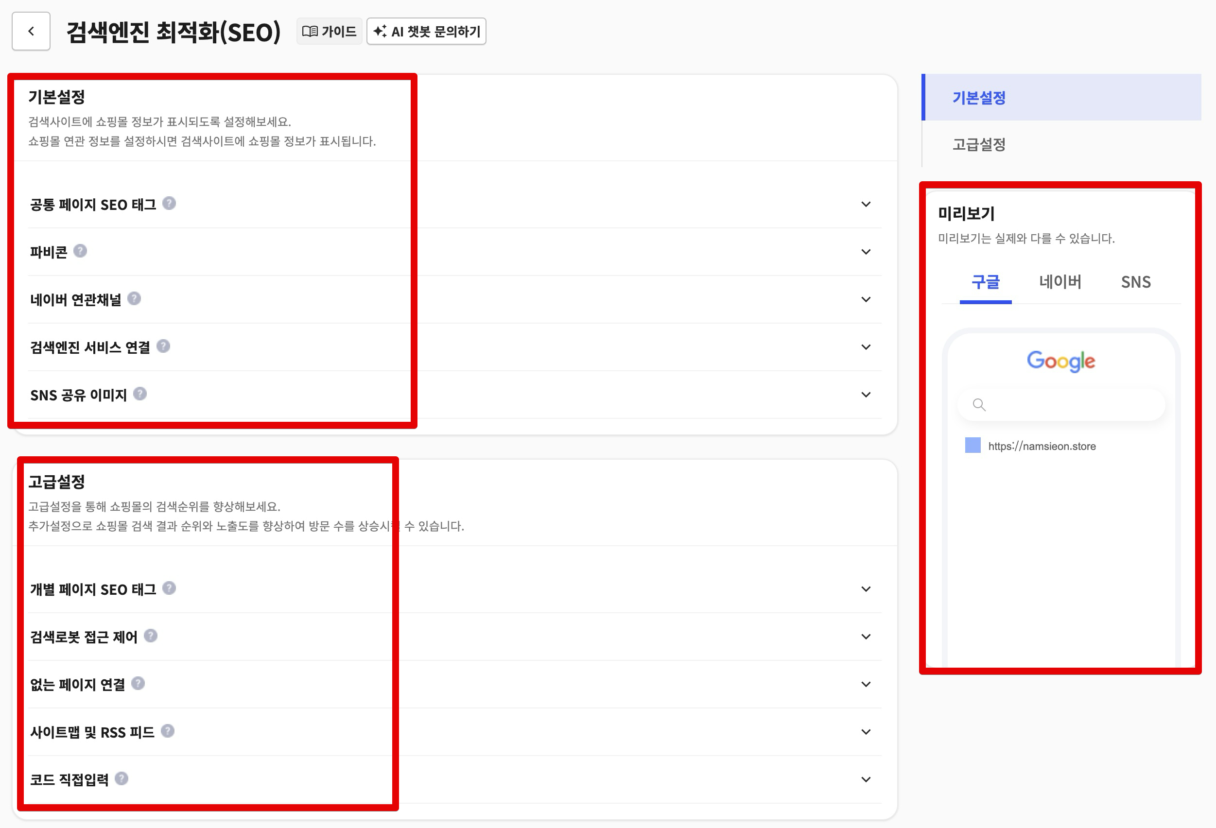Switch preview to the 네이버 tab
1216x828 pixels.
point(1060,282)
